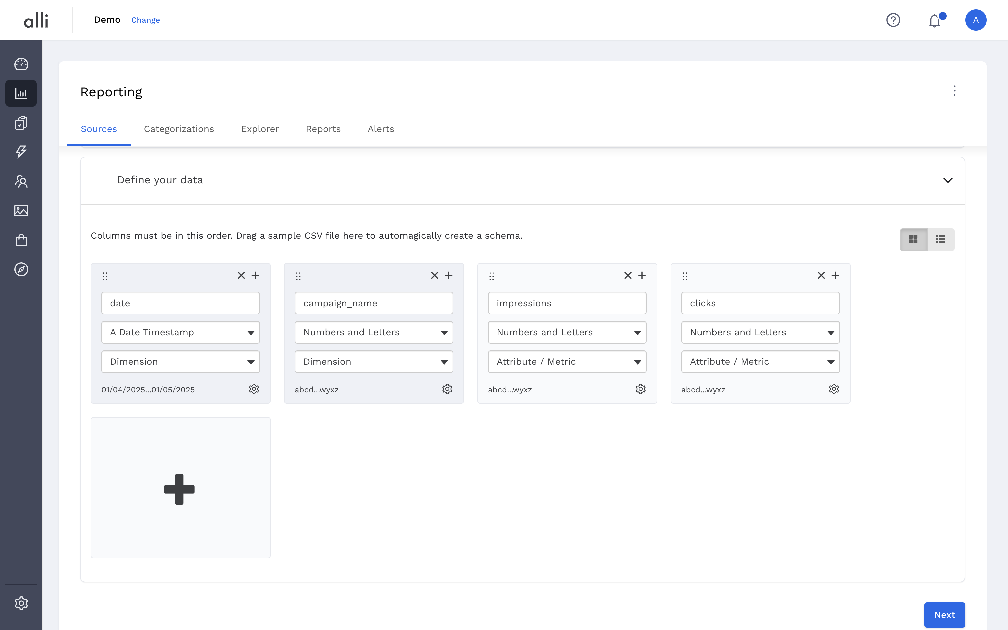Open the image gallery sidebar icon
1008x630 pixels.
click(21, 211)
